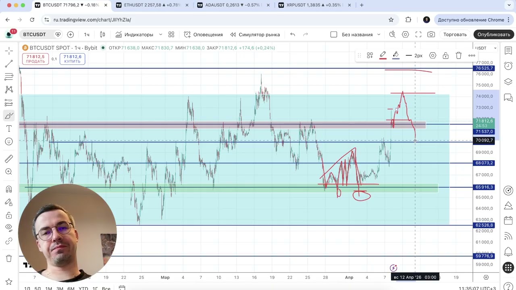Open more options in floating toolbar
The height and width of the screenshot is (290, 516).
click(472, 56)
